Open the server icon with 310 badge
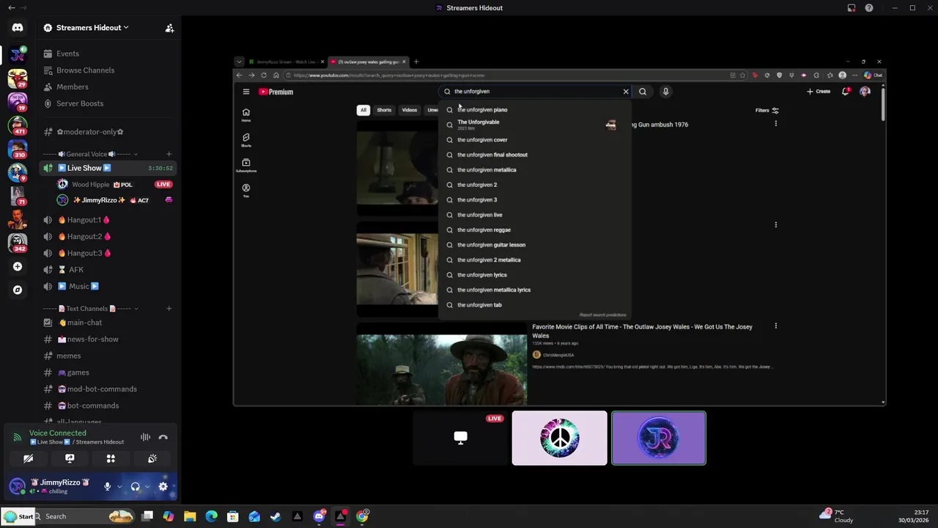The width and height of the screenshot is (938, 528). (x=18, y=149)
